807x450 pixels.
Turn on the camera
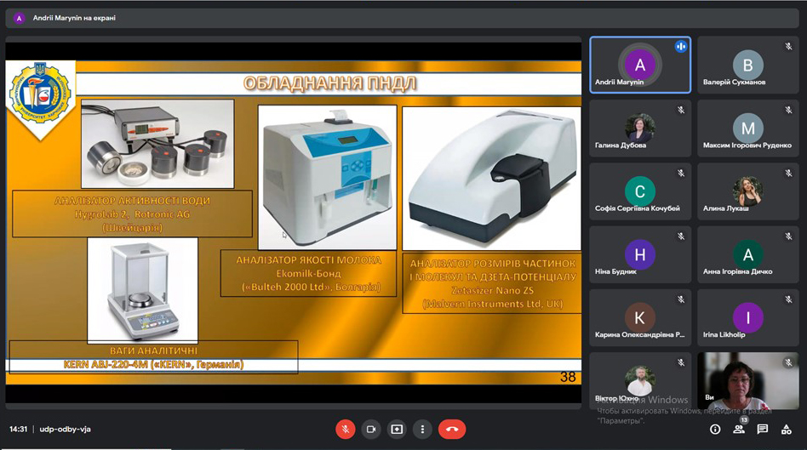[x=371, y=429]
